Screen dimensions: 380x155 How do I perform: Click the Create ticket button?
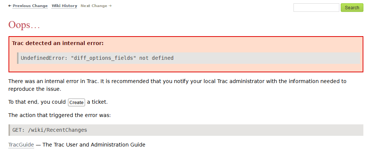[x=77, y=102]
